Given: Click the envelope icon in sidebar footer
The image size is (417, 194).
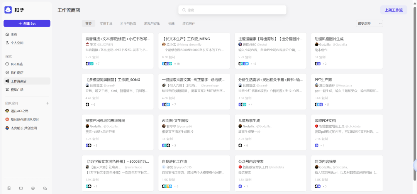Looking at the screenshot, I should coord(21,188).
